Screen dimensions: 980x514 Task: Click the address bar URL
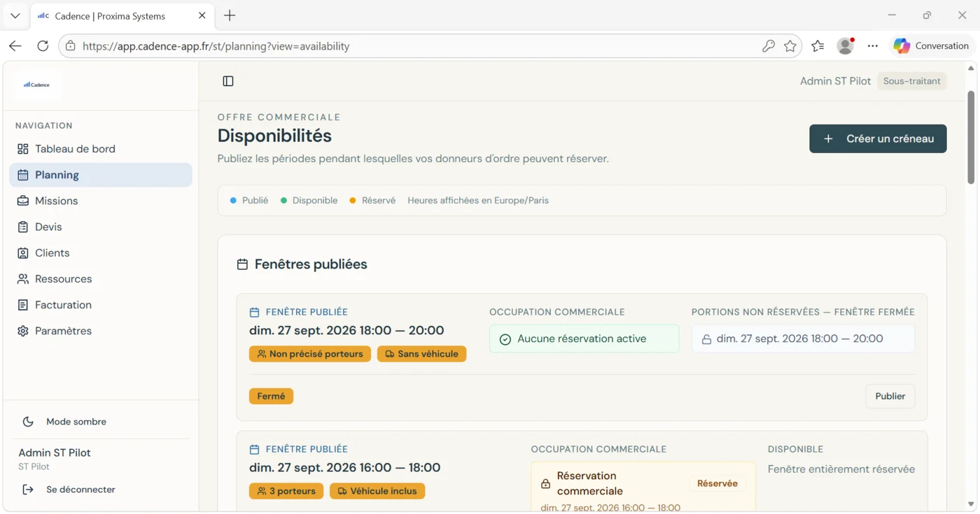point(216,46)
